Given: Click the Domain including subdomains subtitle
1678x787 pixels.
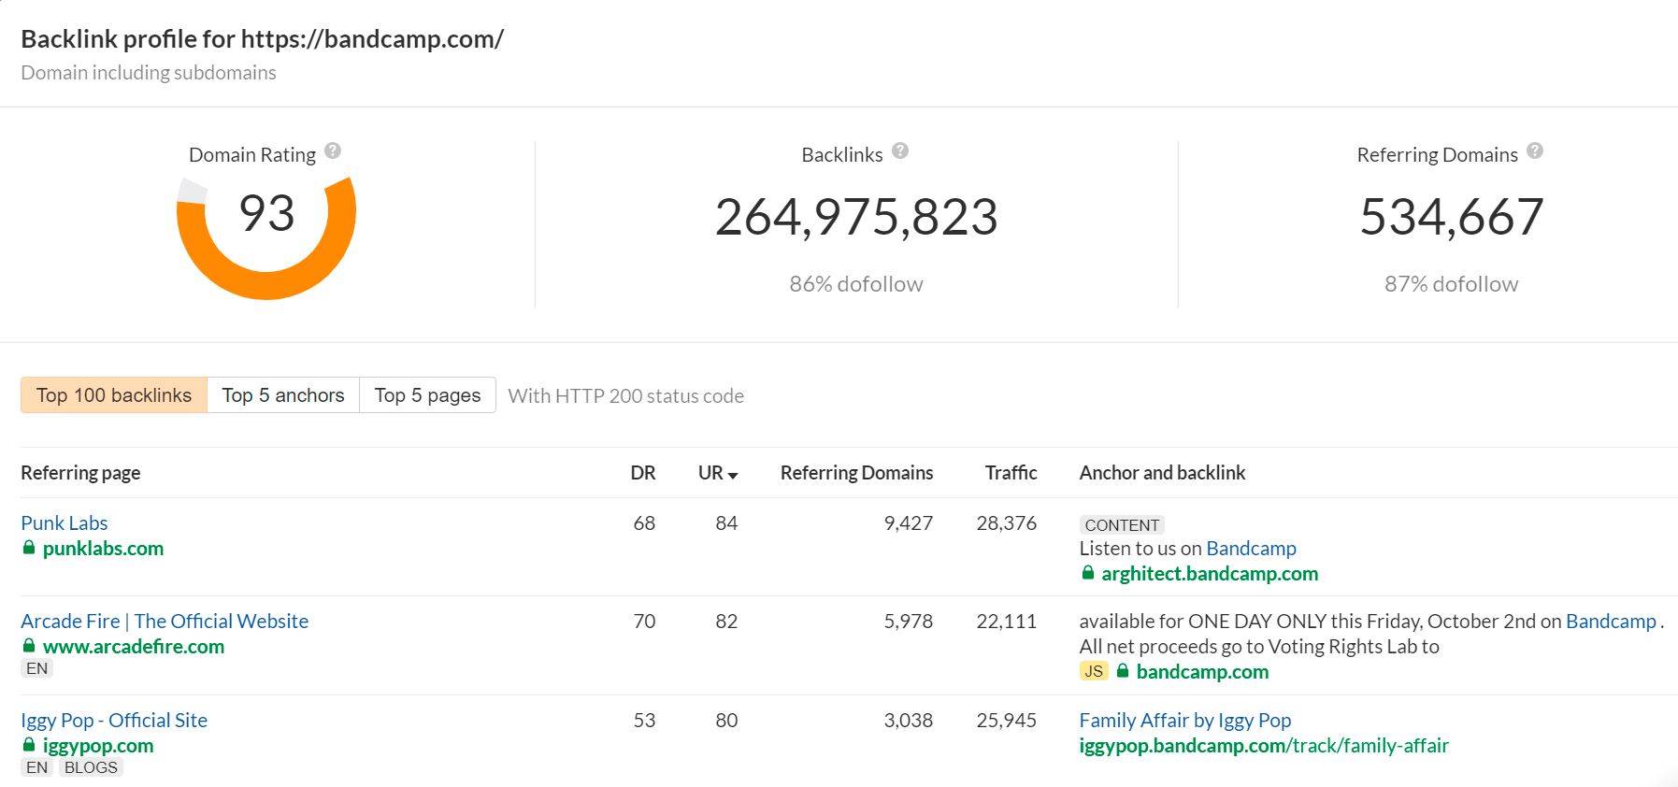Looking at the screenshot, I should click(149, 73).
